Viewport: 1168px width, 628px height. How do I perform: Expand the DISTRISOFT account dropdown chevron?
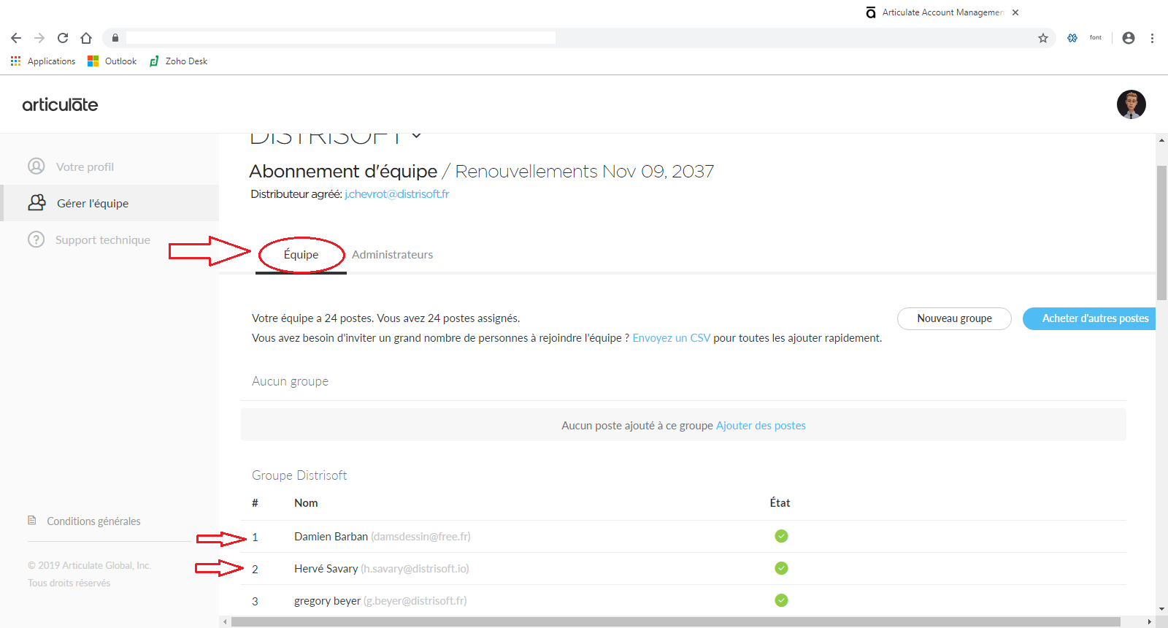(x=416, y=135)
